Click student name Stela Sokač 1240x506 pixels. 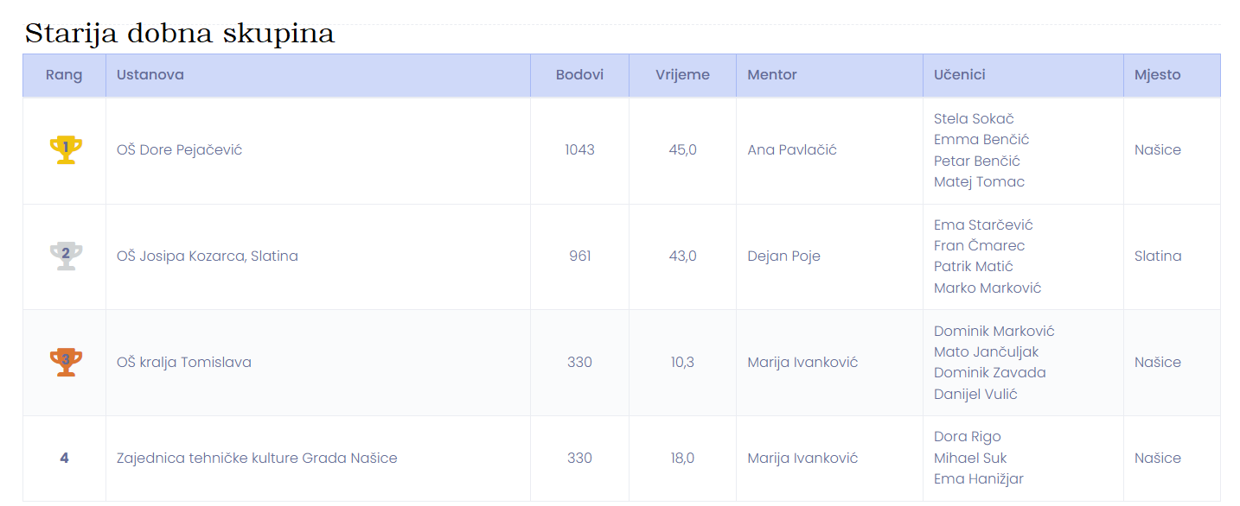point(974,118)
